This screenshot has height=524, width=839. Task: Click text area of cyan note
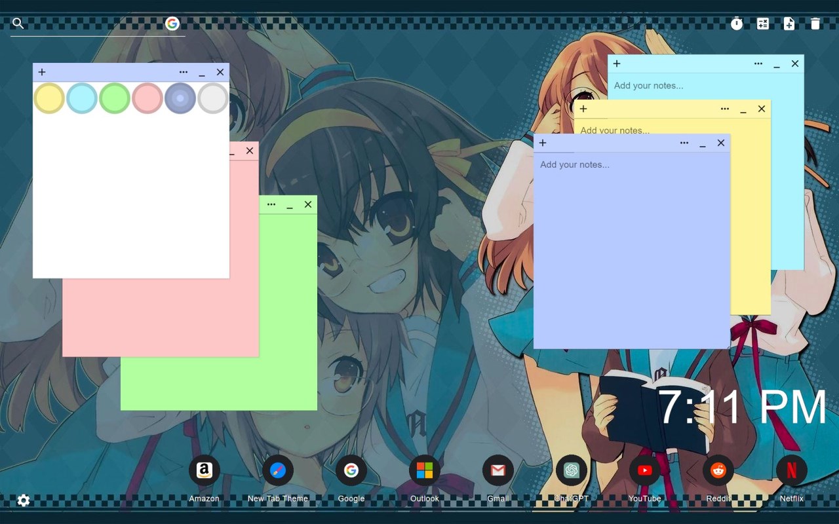[x=705, y=86]
